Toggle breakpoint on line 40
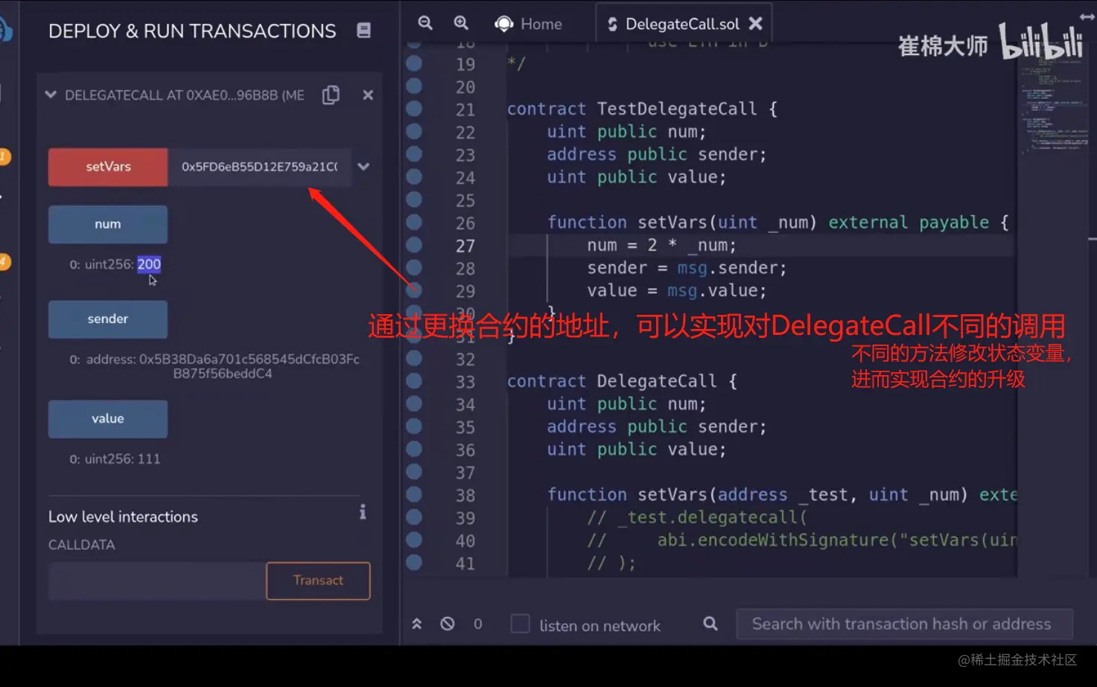The height and width of the screenshot is (687, 1097). [414, 540]
